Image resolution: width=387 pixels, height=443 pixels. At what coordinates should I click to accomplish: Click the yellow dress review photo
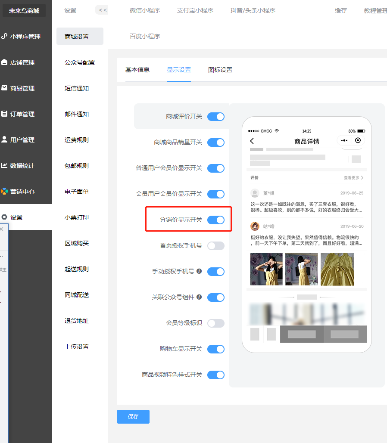pyautogui.click(x=337, y=269)
